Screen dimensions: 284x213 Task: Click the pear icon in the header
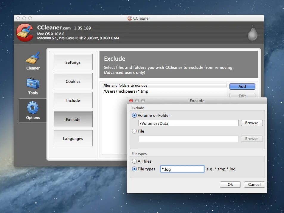point(252,33)
